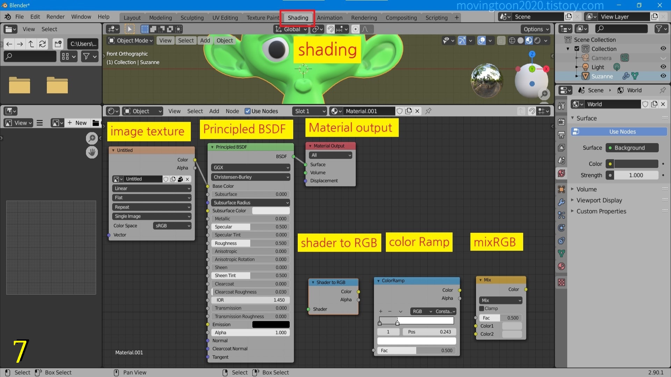Click the pan hand icon in image editor
The width and height of the screenshot is (671, 377).
tap(92, 152)
